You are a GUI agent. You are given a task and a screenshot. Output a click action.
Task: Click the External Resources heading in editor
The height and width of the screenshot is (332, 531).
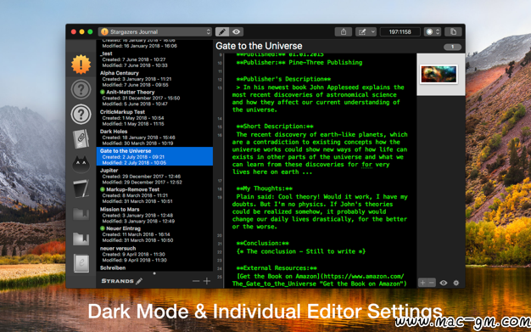(277, 268)
